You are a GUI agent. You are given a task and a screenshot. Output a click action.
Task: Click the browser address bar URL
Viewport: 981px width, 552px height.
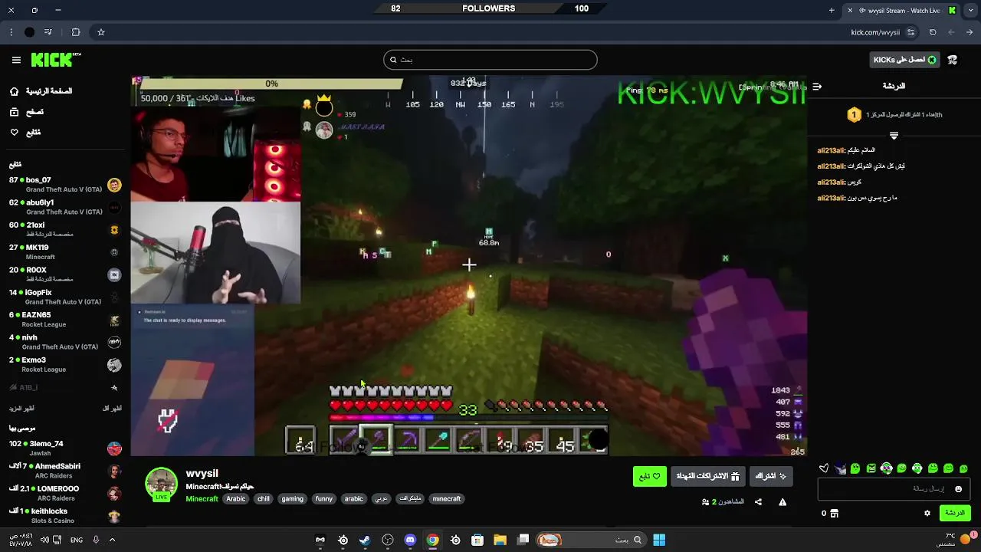874,32
